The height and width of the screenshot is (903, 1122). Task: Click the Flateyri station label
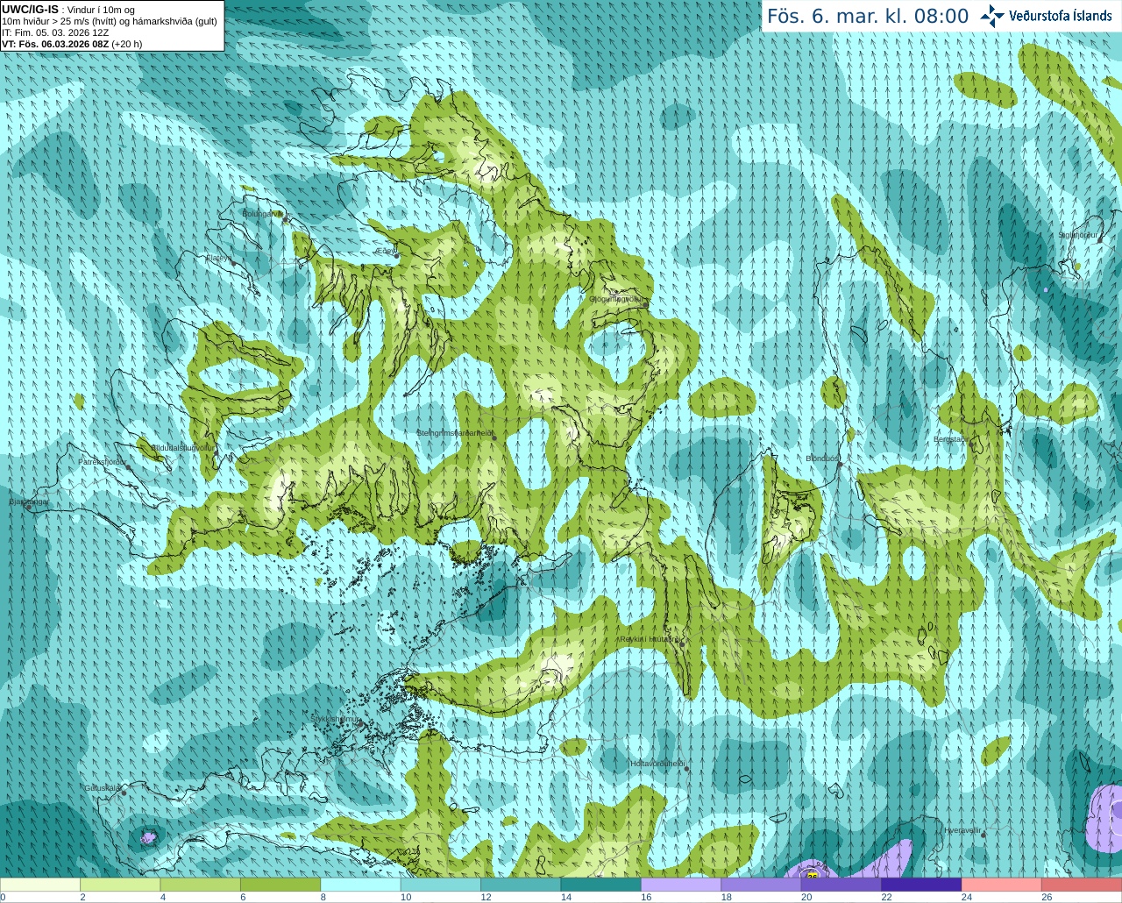[218, 258]
